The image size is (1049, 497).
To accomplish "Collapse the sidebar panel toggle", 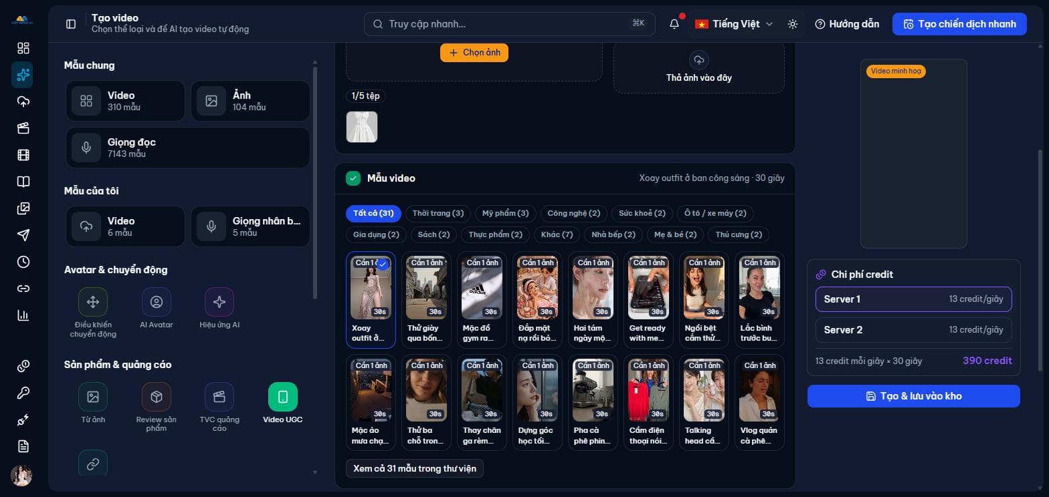I will [71, 24].
